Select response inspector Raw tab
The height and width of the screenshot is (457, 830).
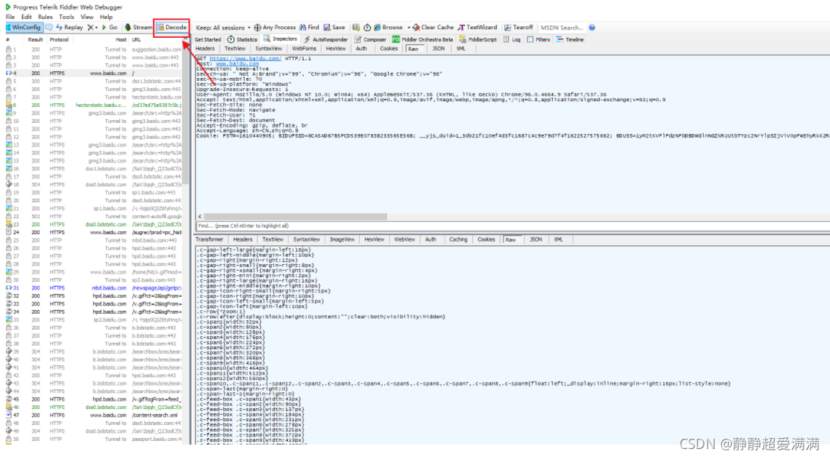point(510,240)
